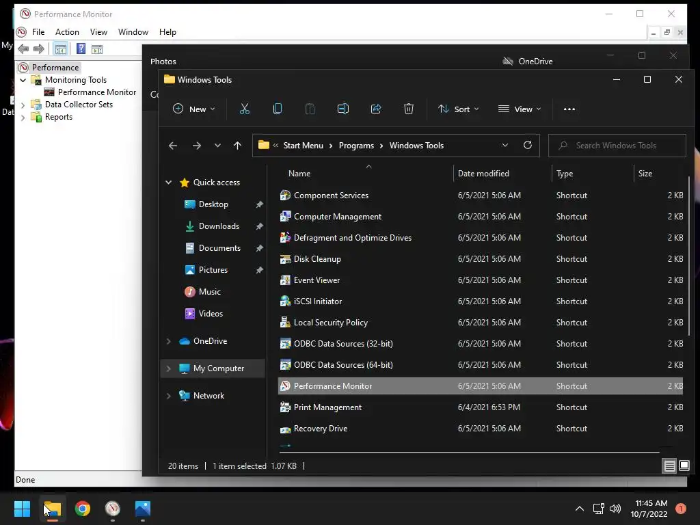This screenshot has height=525, width=700.
Task: Expand address bar history dropdown
Action: pos(505,145)
